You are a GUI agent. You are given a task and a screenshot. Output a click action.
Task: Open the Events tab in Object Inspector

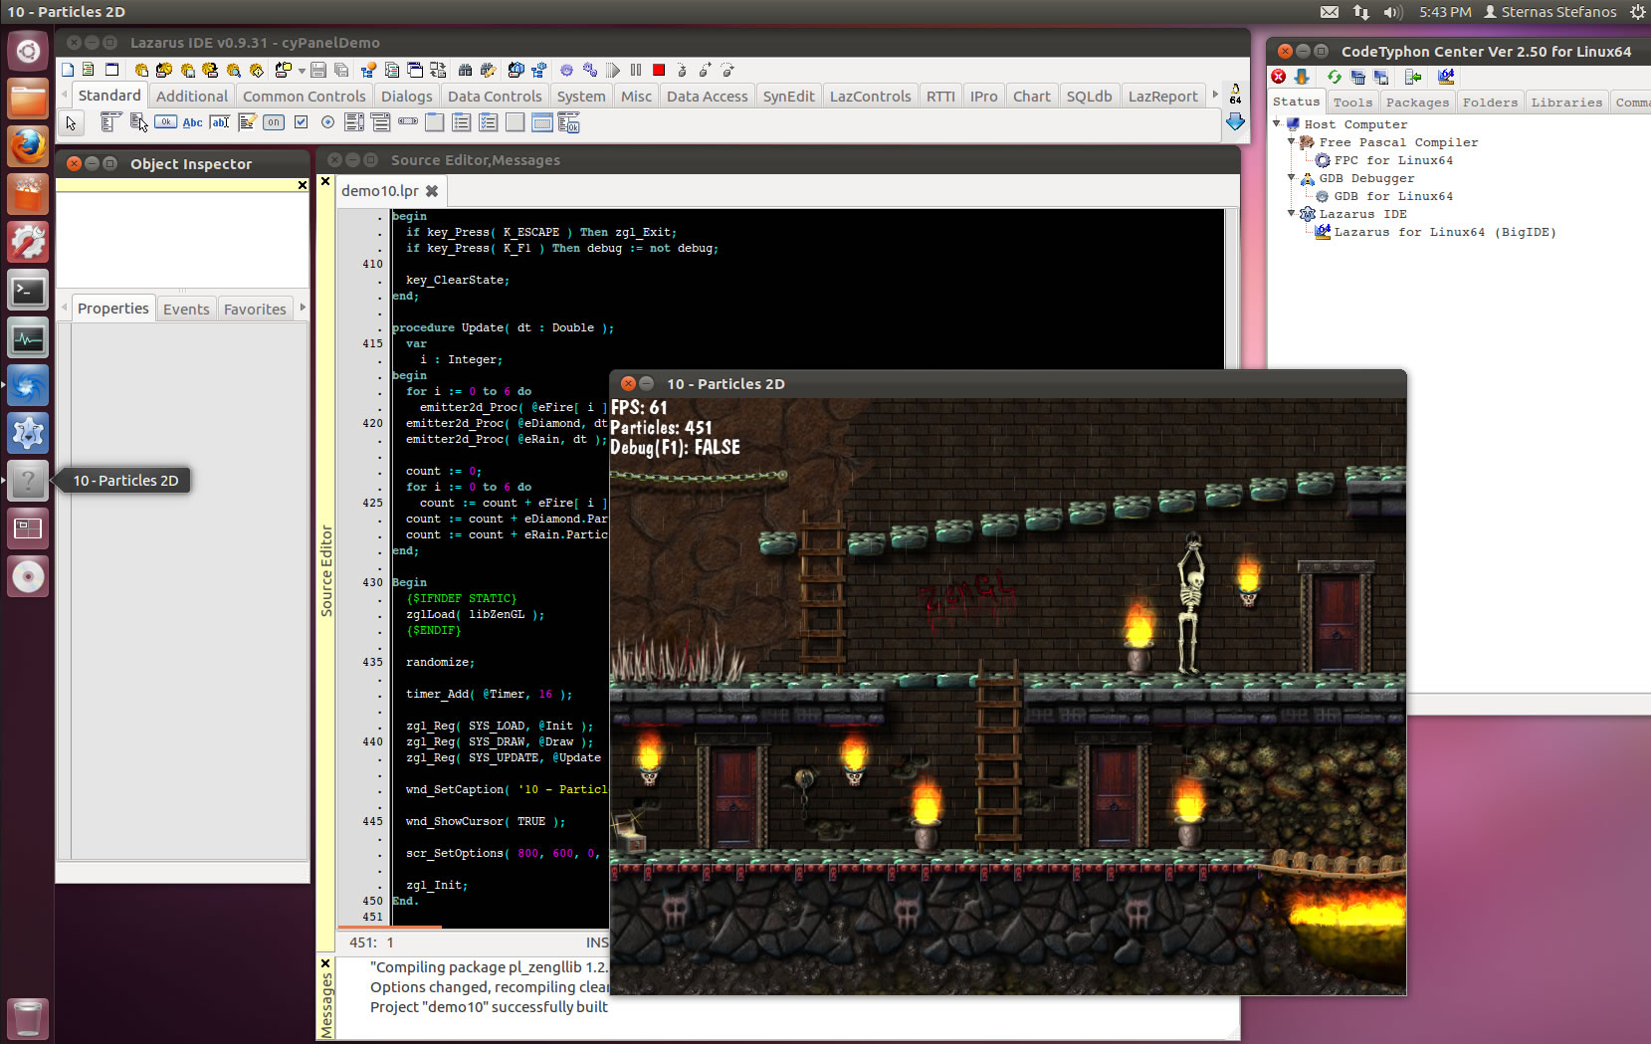point(186,310)
